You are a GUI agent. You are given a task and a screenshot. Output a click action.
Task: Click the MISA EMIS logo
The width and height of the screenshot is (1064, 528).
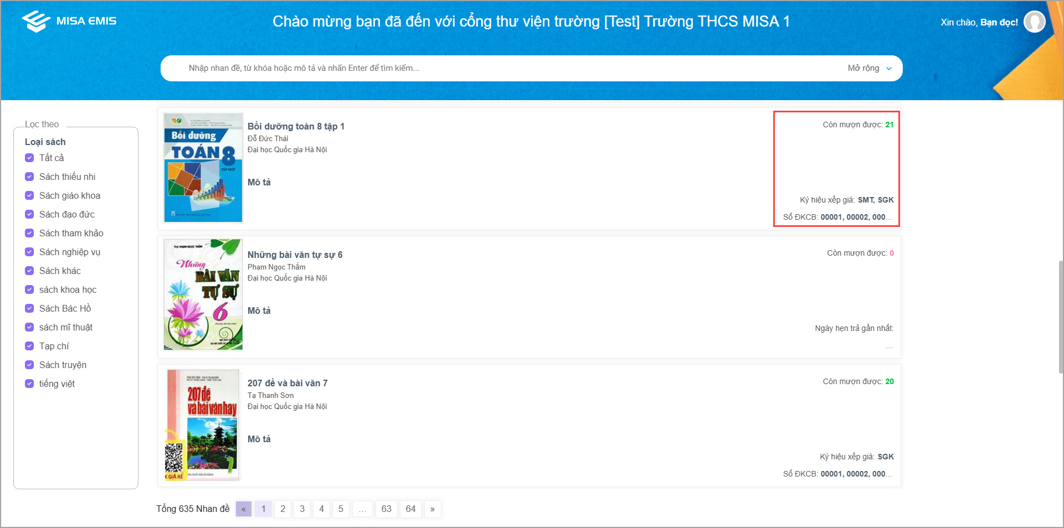(x=69, y=21)
